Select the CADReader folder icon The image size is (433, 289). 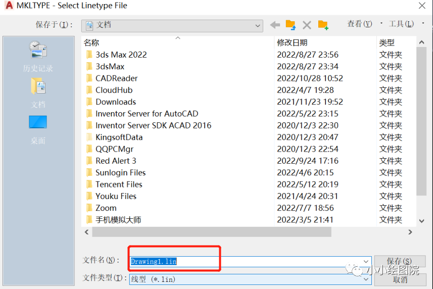[x=89, y=78]
